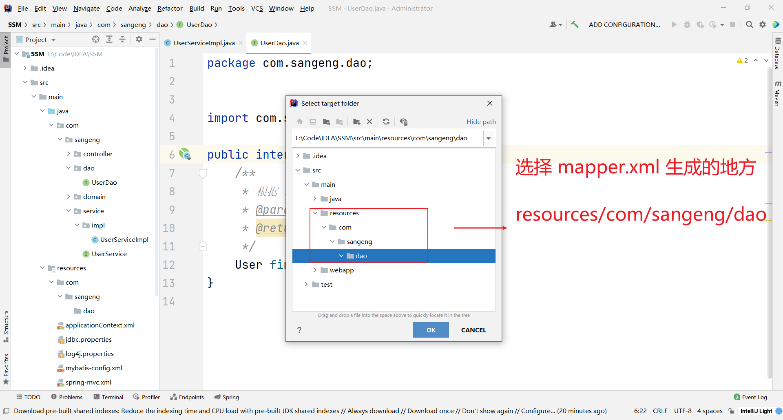Confirm with the OK button
Screen dimensions: 783x420
(431, 330)
